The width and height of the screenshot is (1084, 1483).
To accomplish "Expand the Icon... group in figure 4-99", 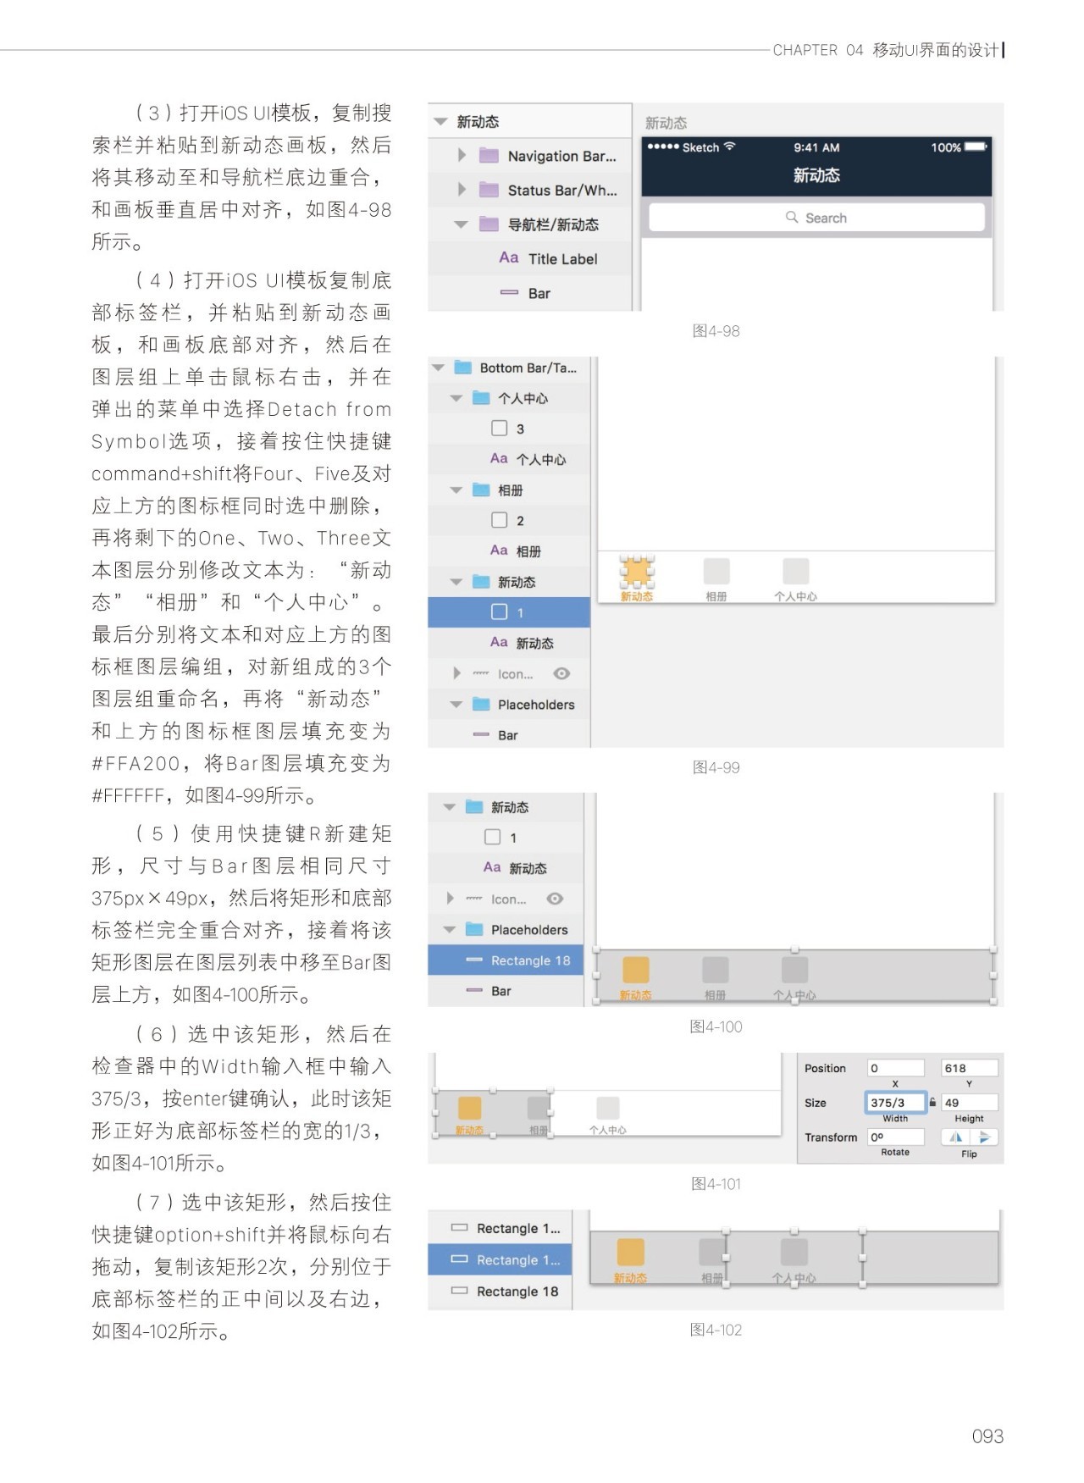I will point(456,673).
